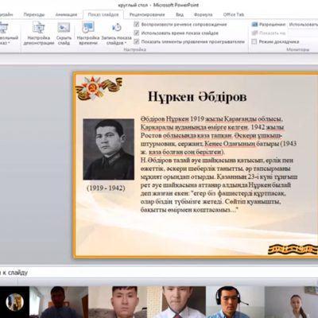Select the woman participant video tile

(x=292, y=302)
